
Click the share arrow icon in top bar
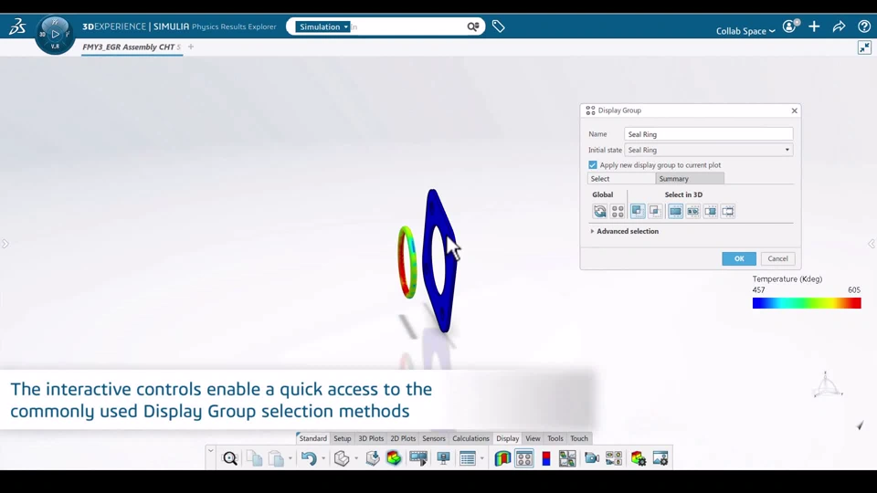tap(839, 26)
